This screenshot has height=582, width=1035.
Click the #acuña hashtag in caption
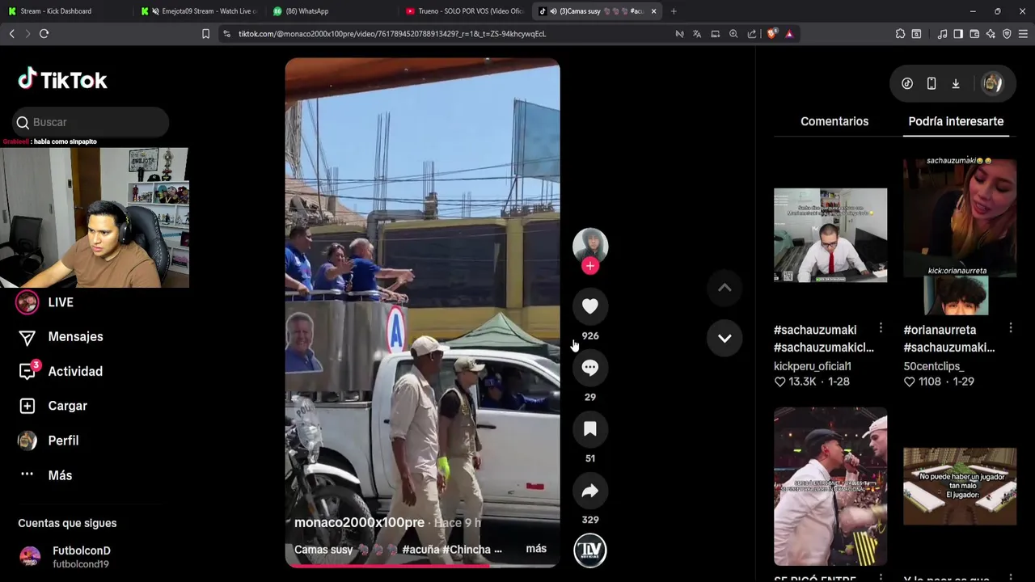420,550
